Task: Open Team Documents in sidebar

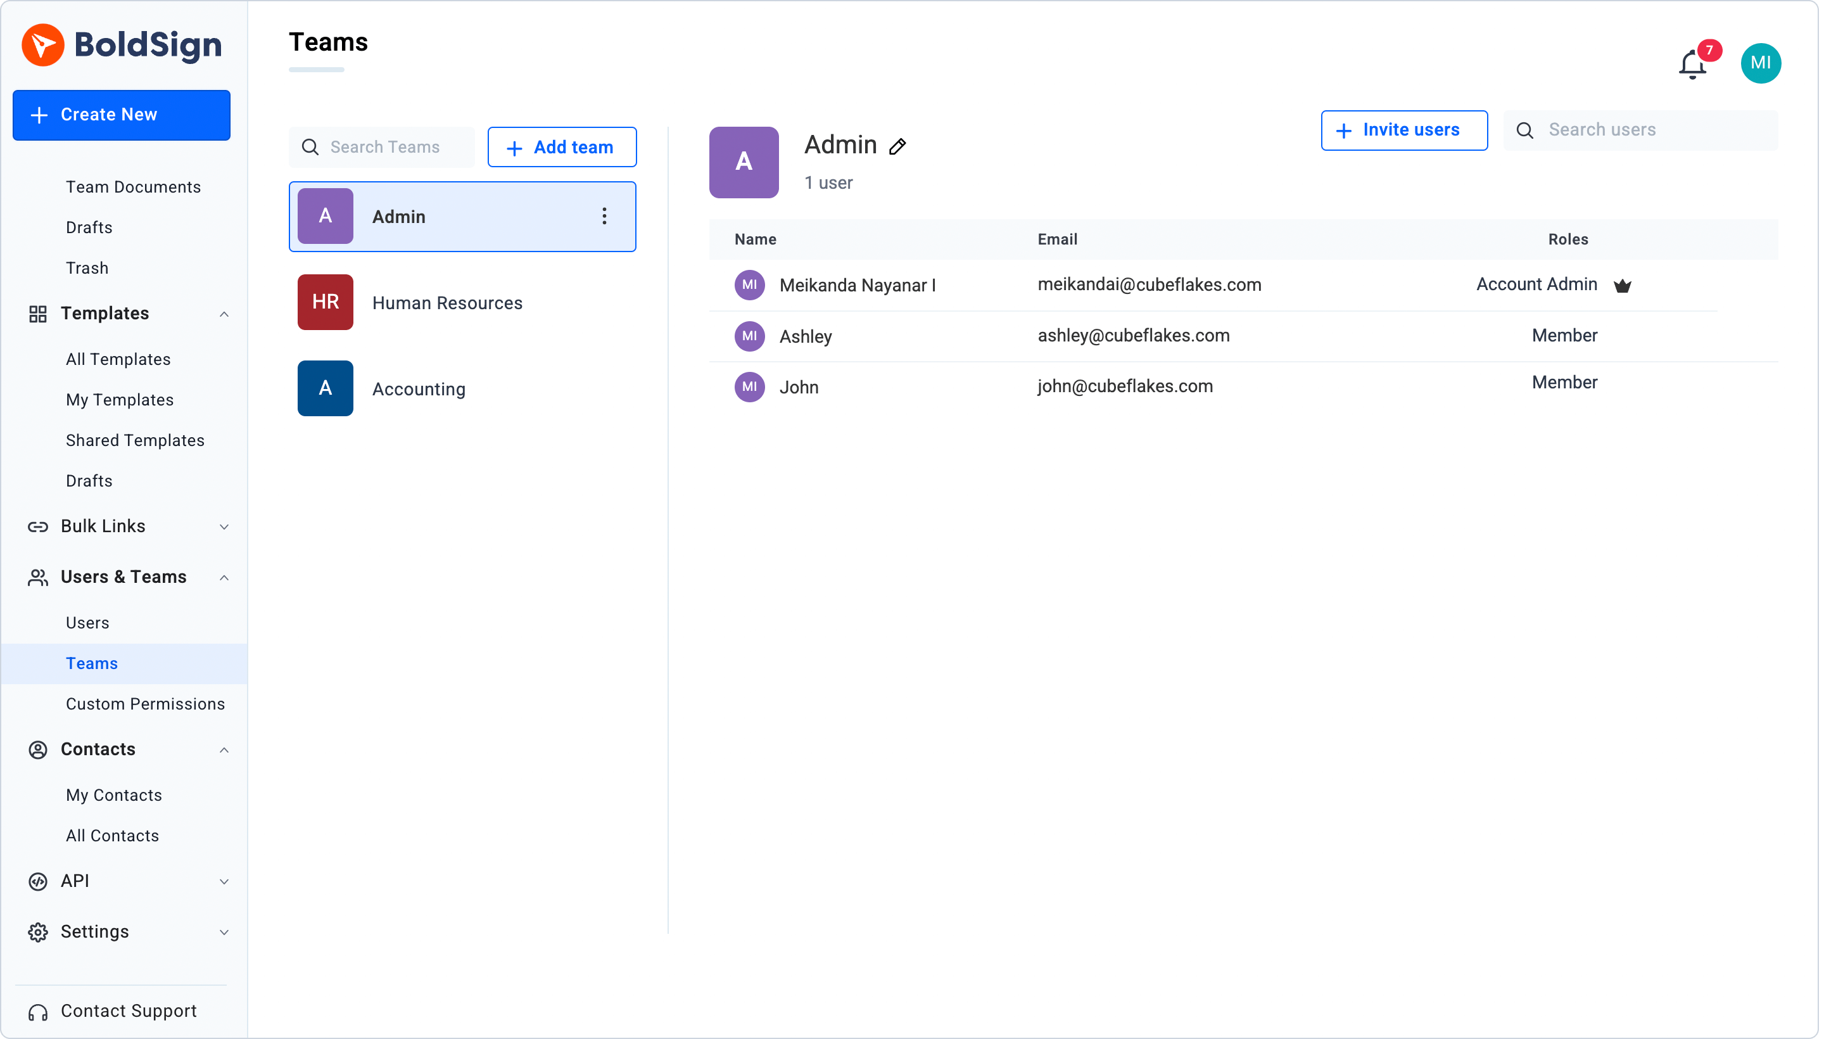Action: (x=134, y=188)
